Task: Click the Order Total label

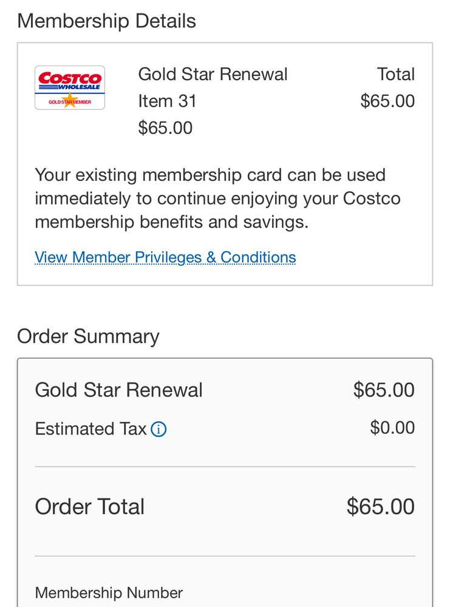Action: (90, 507)
